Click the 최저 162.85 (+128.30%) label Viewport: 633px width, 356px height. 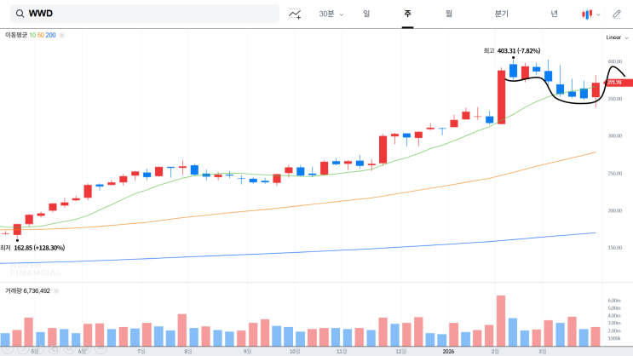click(x=32, y=248)
